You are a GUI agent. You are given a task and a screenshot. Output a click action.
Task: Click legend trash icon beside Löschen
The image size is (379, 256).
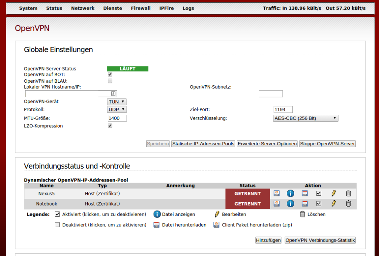(302, 214)
